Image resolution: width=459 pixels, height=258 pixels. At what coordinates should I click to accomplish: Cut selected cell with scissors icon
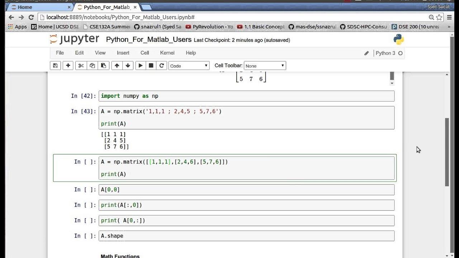(x=81, y=66)
